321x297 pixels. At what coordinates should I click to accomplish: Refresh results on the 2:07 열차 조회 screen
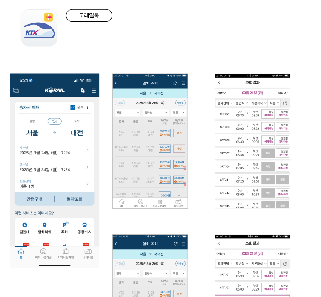tap(175, 83)
